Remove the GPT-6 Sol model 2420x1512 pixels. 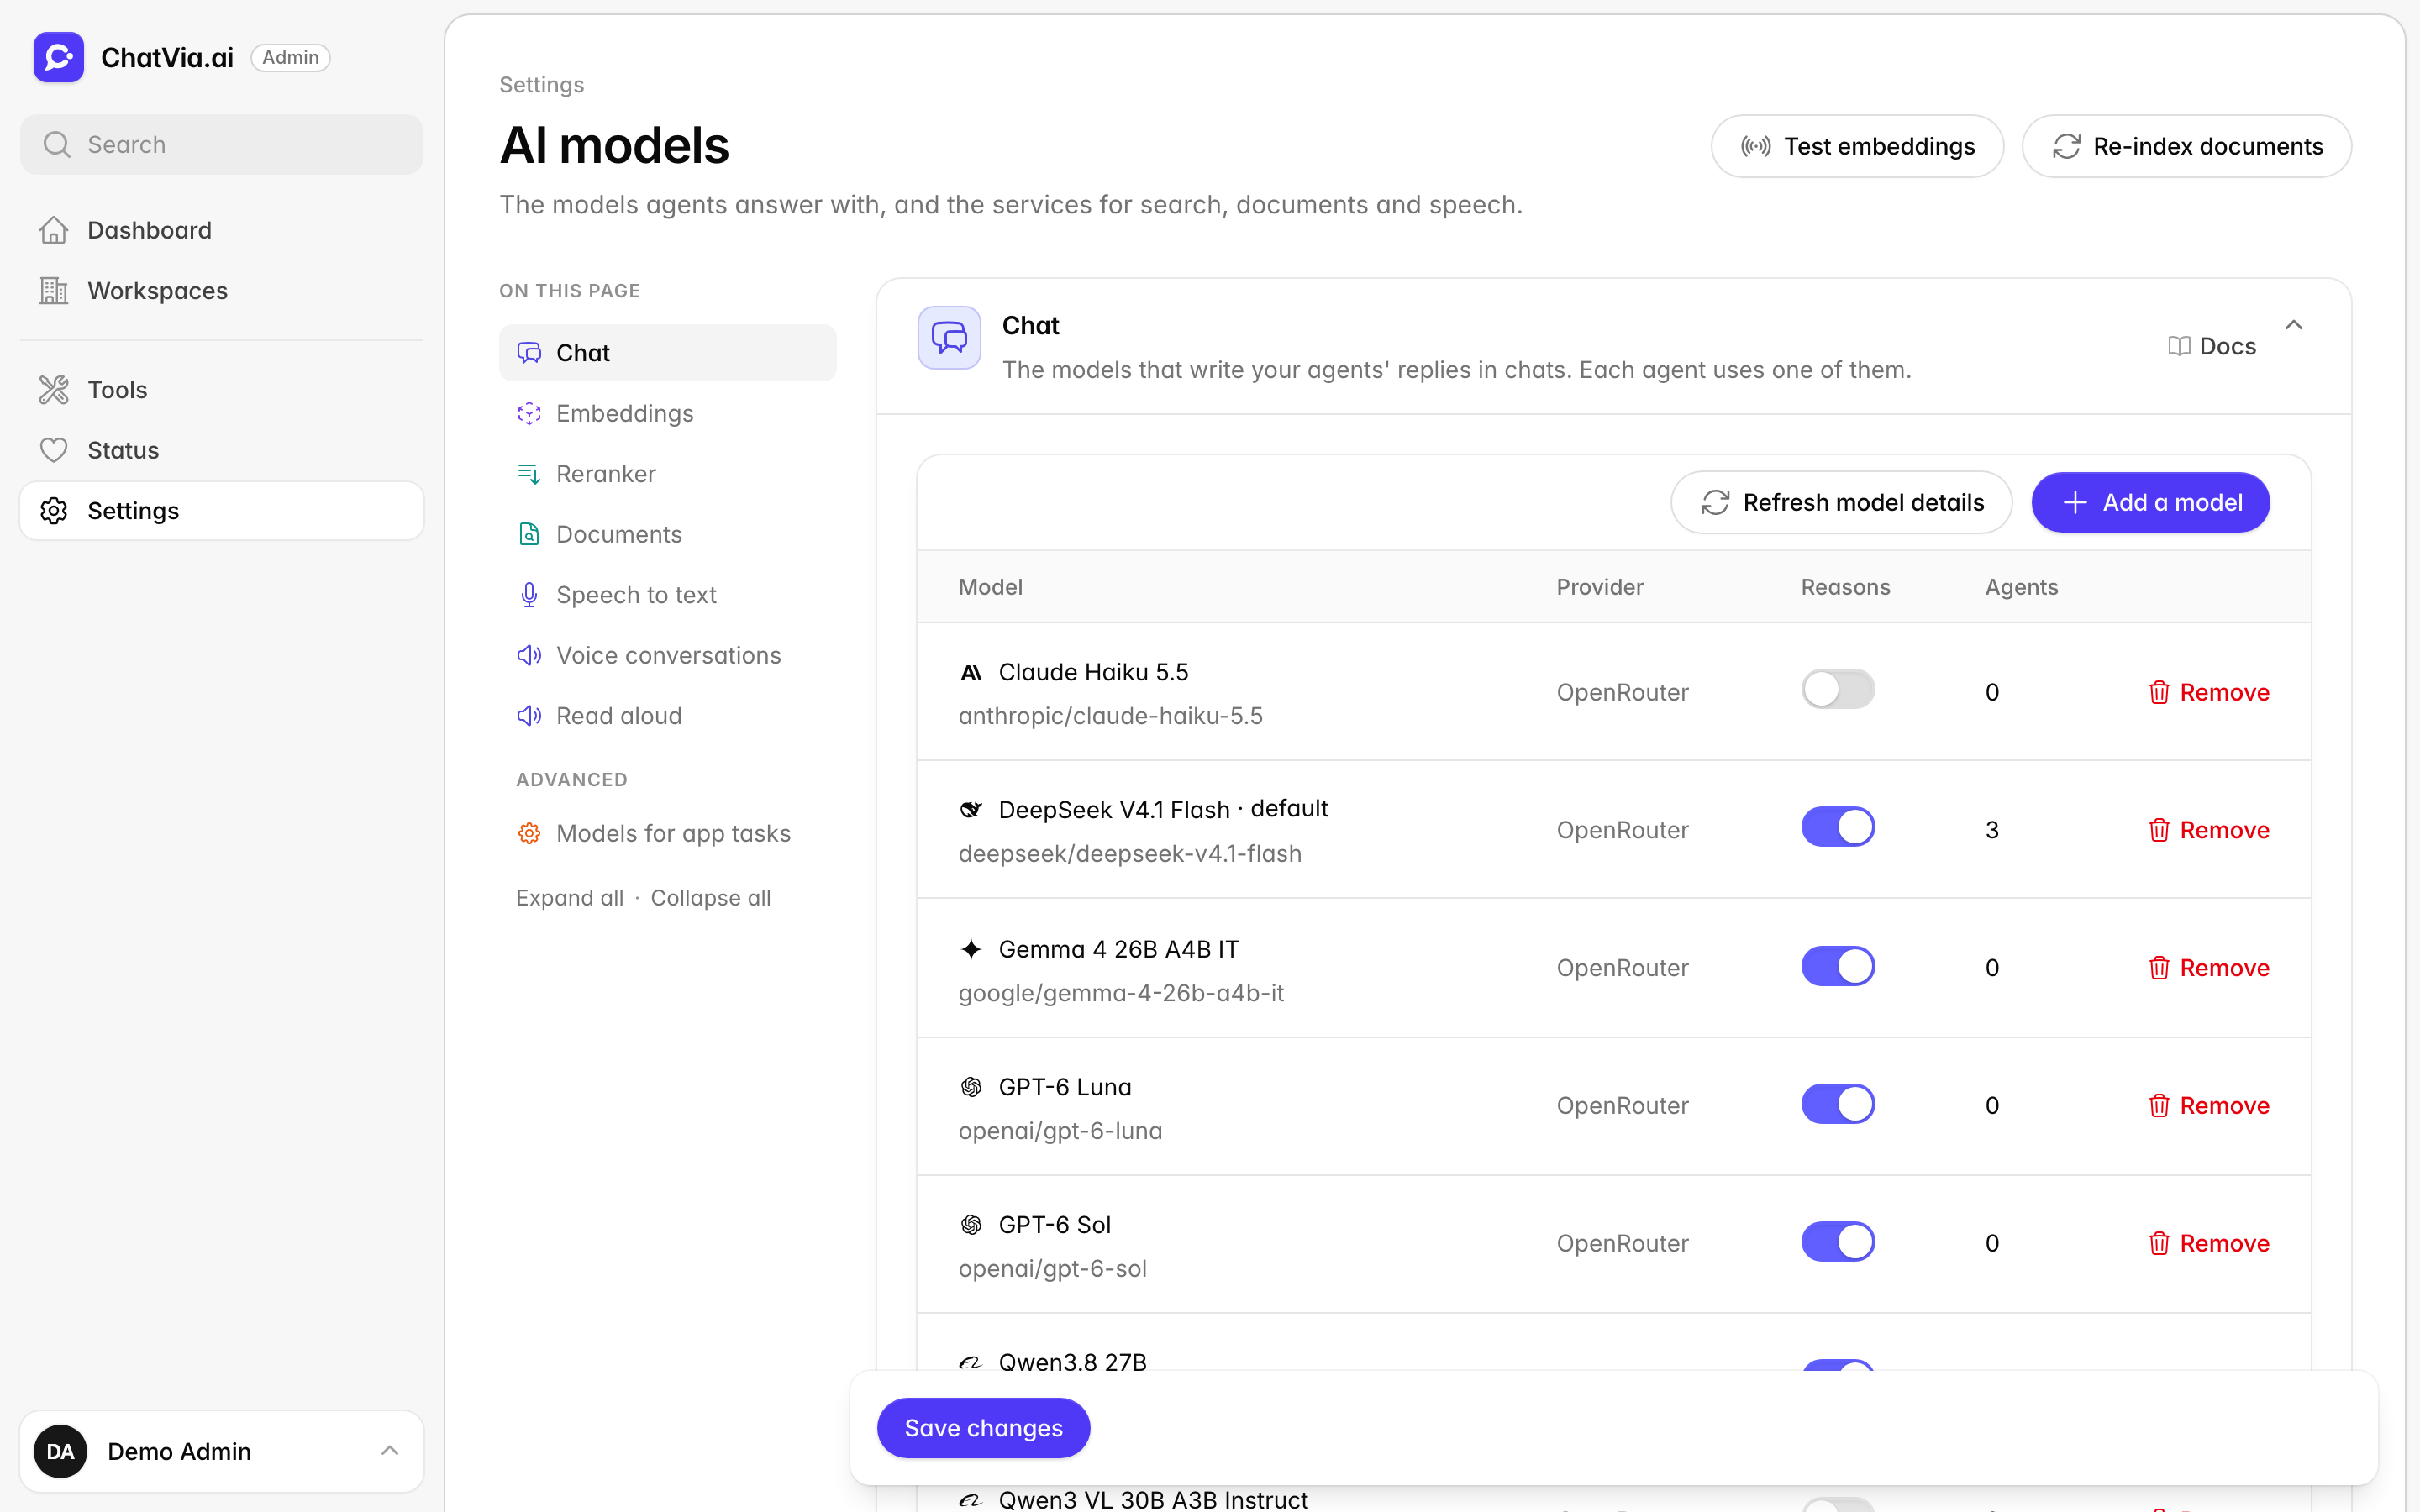2209,1243
